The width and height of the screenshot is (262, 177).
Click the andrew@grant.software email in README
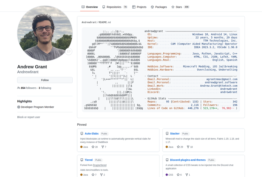click(x=221, y=82)
